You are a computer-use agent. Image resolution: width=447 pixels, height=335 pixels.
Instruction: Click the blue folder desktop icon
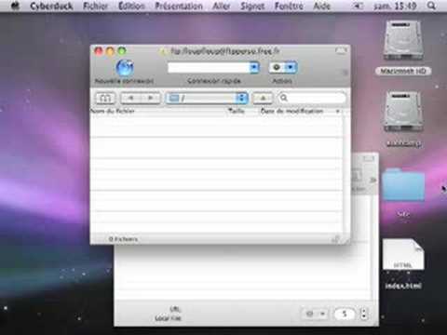click(x=403, y=185)
